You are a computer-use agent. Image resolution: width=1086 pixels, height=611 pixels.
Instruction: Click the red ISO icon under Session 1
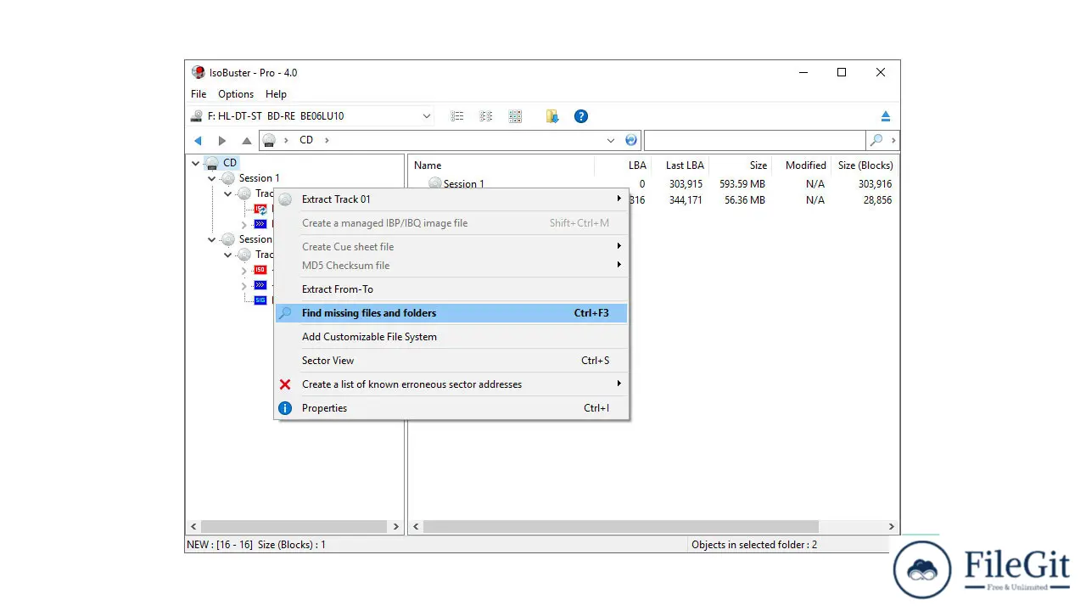point(260,209)
